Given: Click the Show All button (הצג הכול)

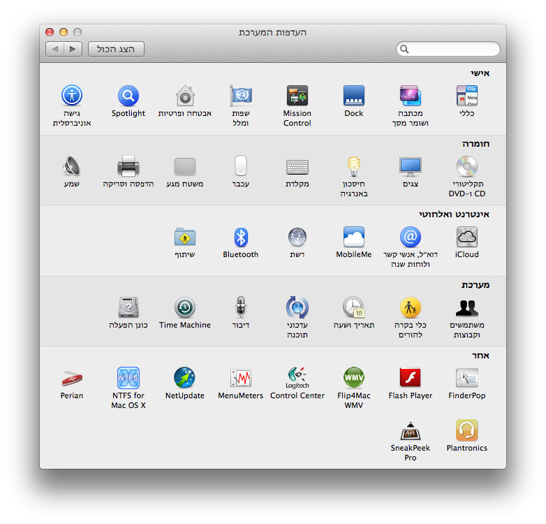Looking at the screenshot, I should 116,49.
